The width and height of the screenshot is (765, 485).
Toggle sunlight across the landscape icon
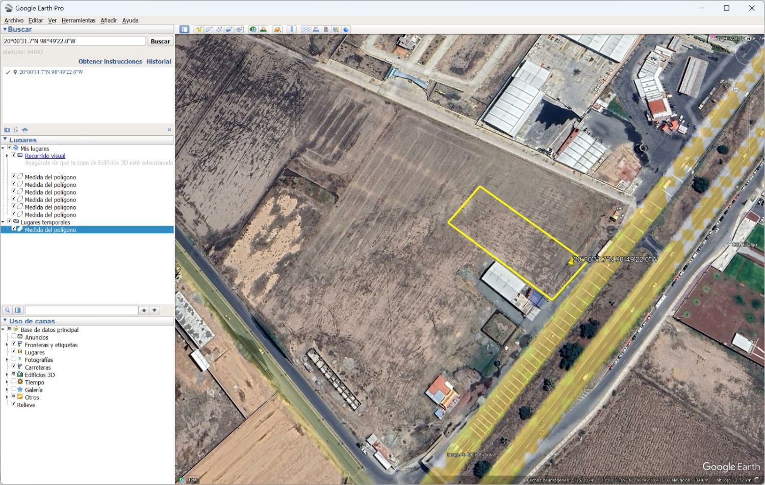pos(263,30)
